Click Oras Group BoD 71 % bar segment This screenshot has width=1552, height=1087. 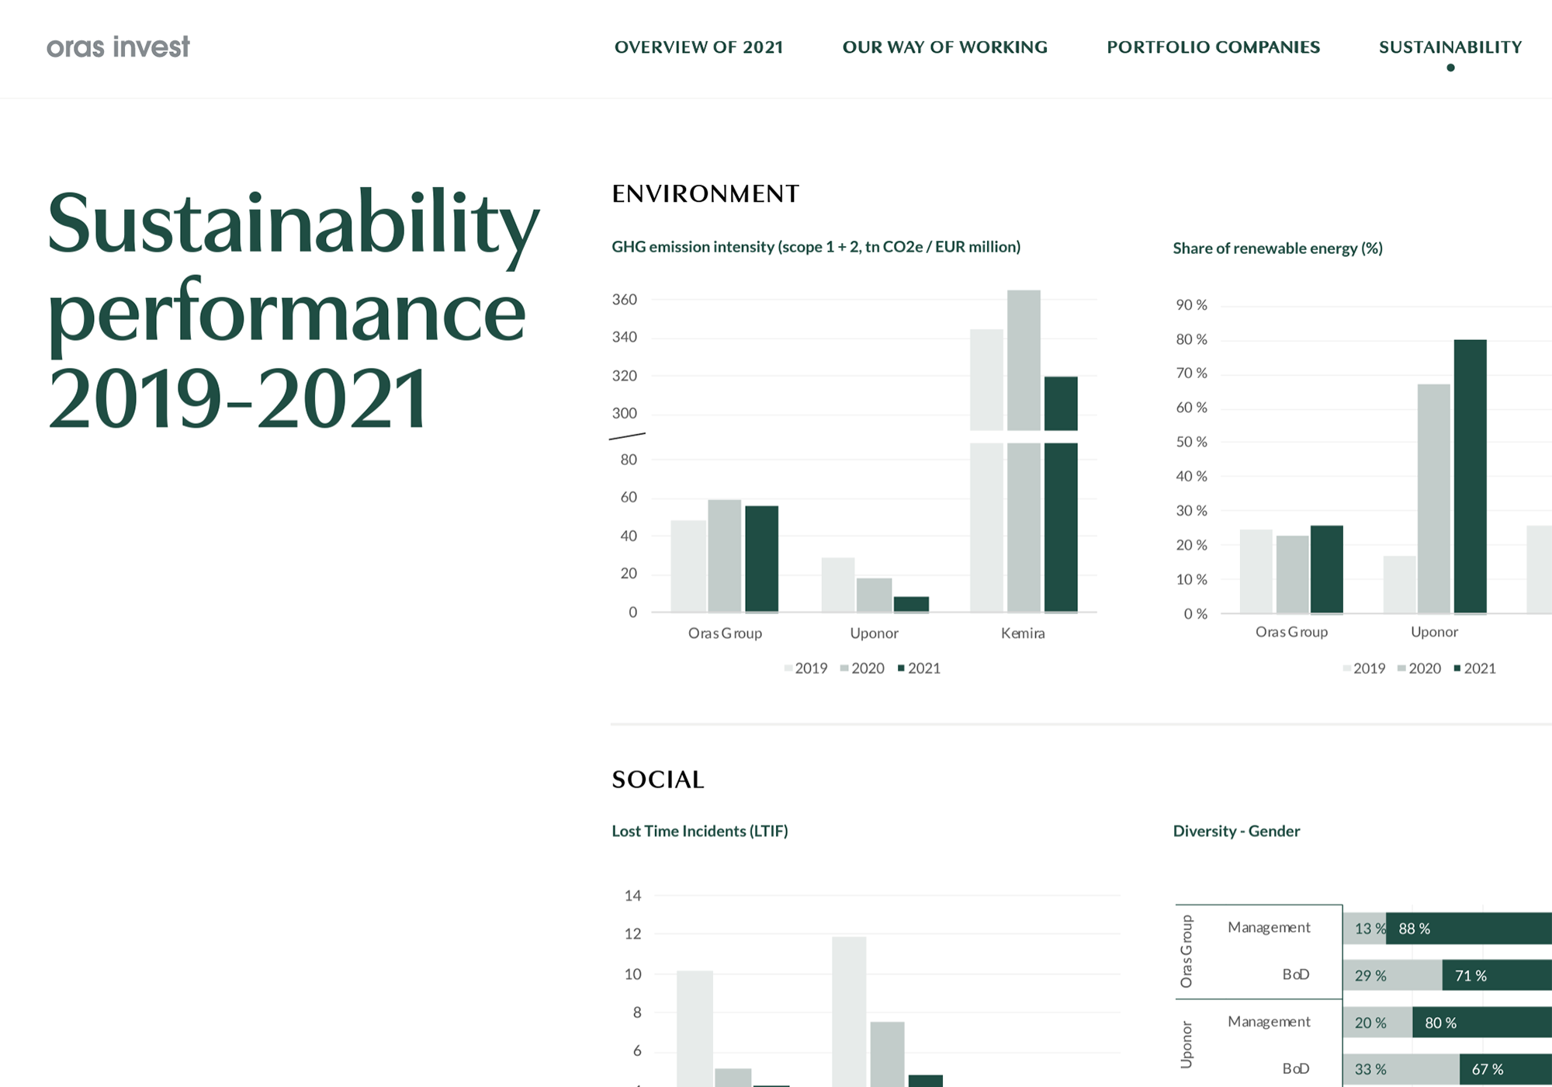click(1498, 975)
